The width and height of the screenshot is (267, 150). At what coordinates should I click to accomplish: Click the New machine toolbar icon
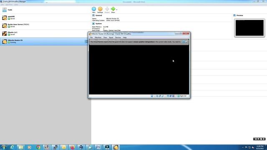(93, 9)
